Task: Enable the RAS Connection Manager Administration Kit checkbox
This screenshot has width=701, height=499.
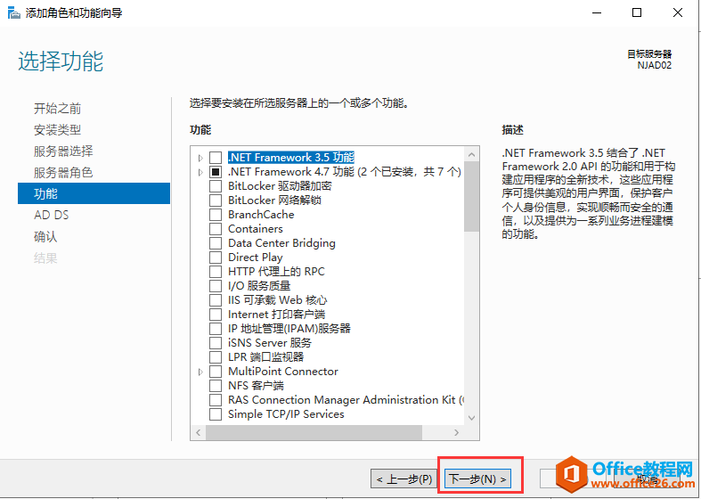Action: 216,400
